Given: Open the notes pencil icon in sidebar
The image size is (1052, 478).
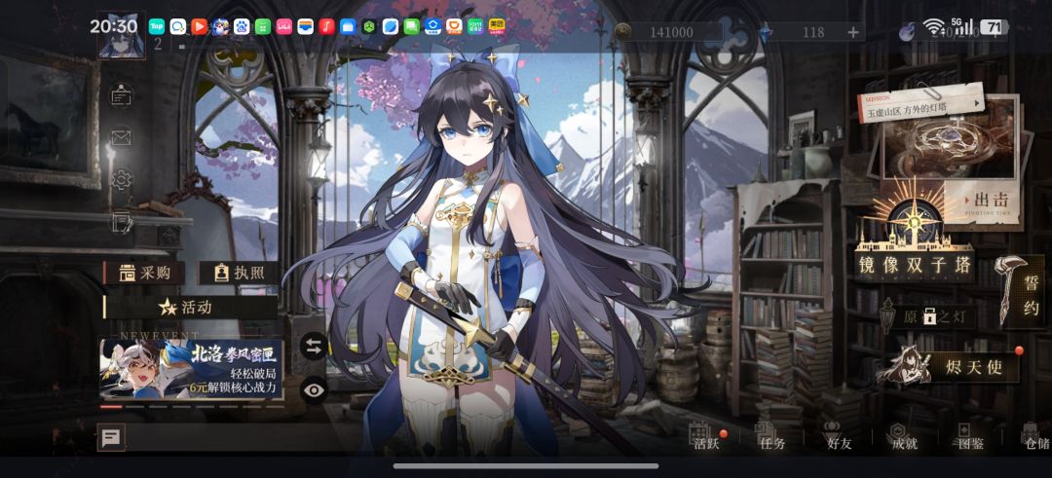Looking at the screenshot, I should [x=122, y=222].
